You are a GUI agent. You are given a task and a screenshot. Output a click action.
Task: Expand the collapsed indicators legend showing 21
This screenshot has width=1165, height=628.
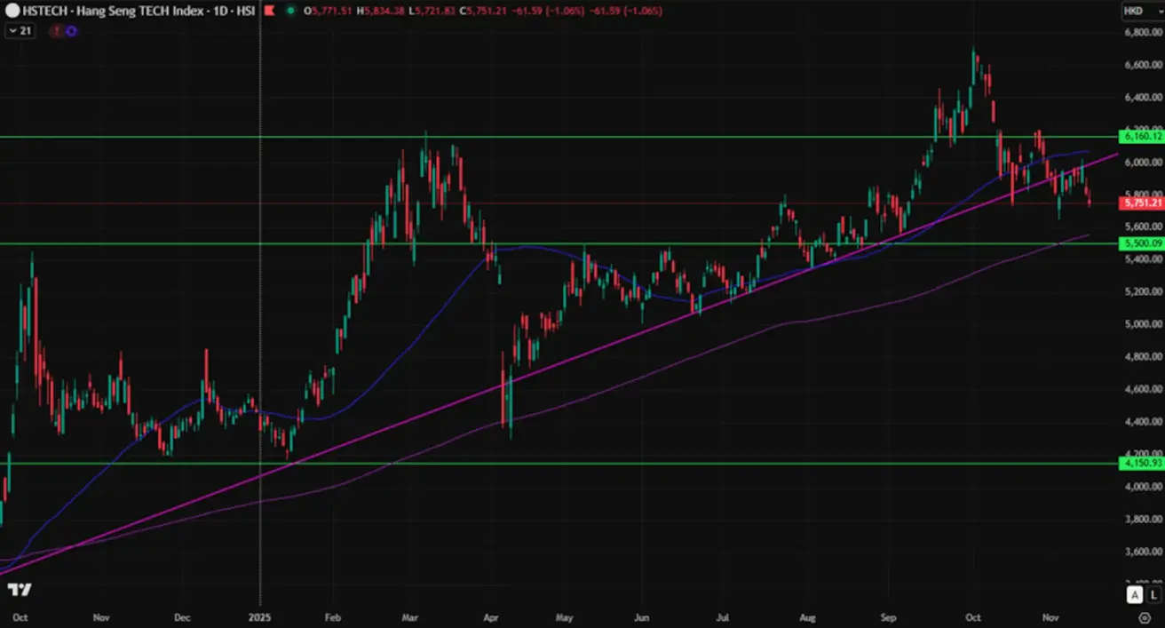click(x=20, y=30)
